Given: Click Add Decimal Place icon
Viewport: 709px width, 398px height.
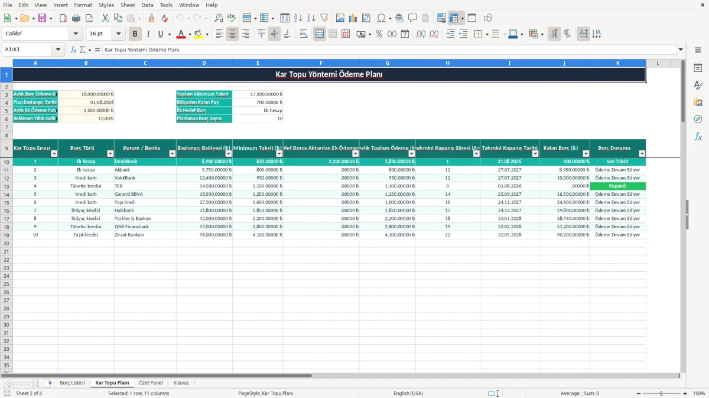Looking at the screenshot, I should click(x=421, y=34).
